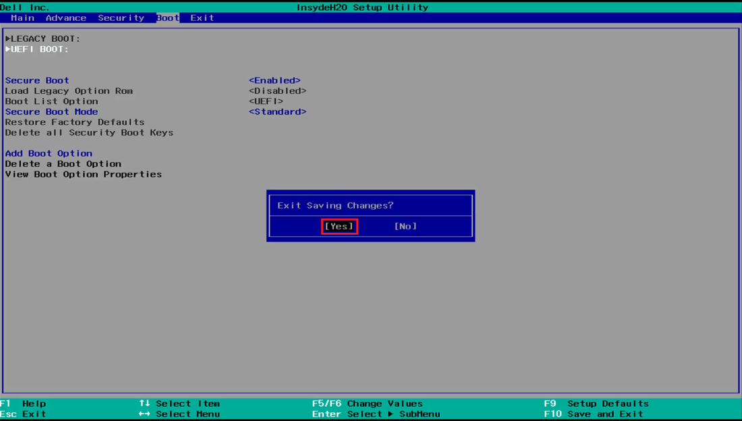
Task: Expand the UEFI BOOT submenu
Action: (x=37, y=49)
